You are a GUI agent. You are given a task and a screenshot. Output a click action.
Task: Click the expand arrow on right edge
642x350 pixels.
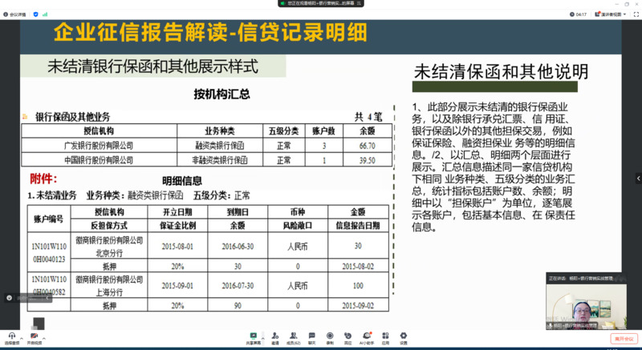[637, 178]
